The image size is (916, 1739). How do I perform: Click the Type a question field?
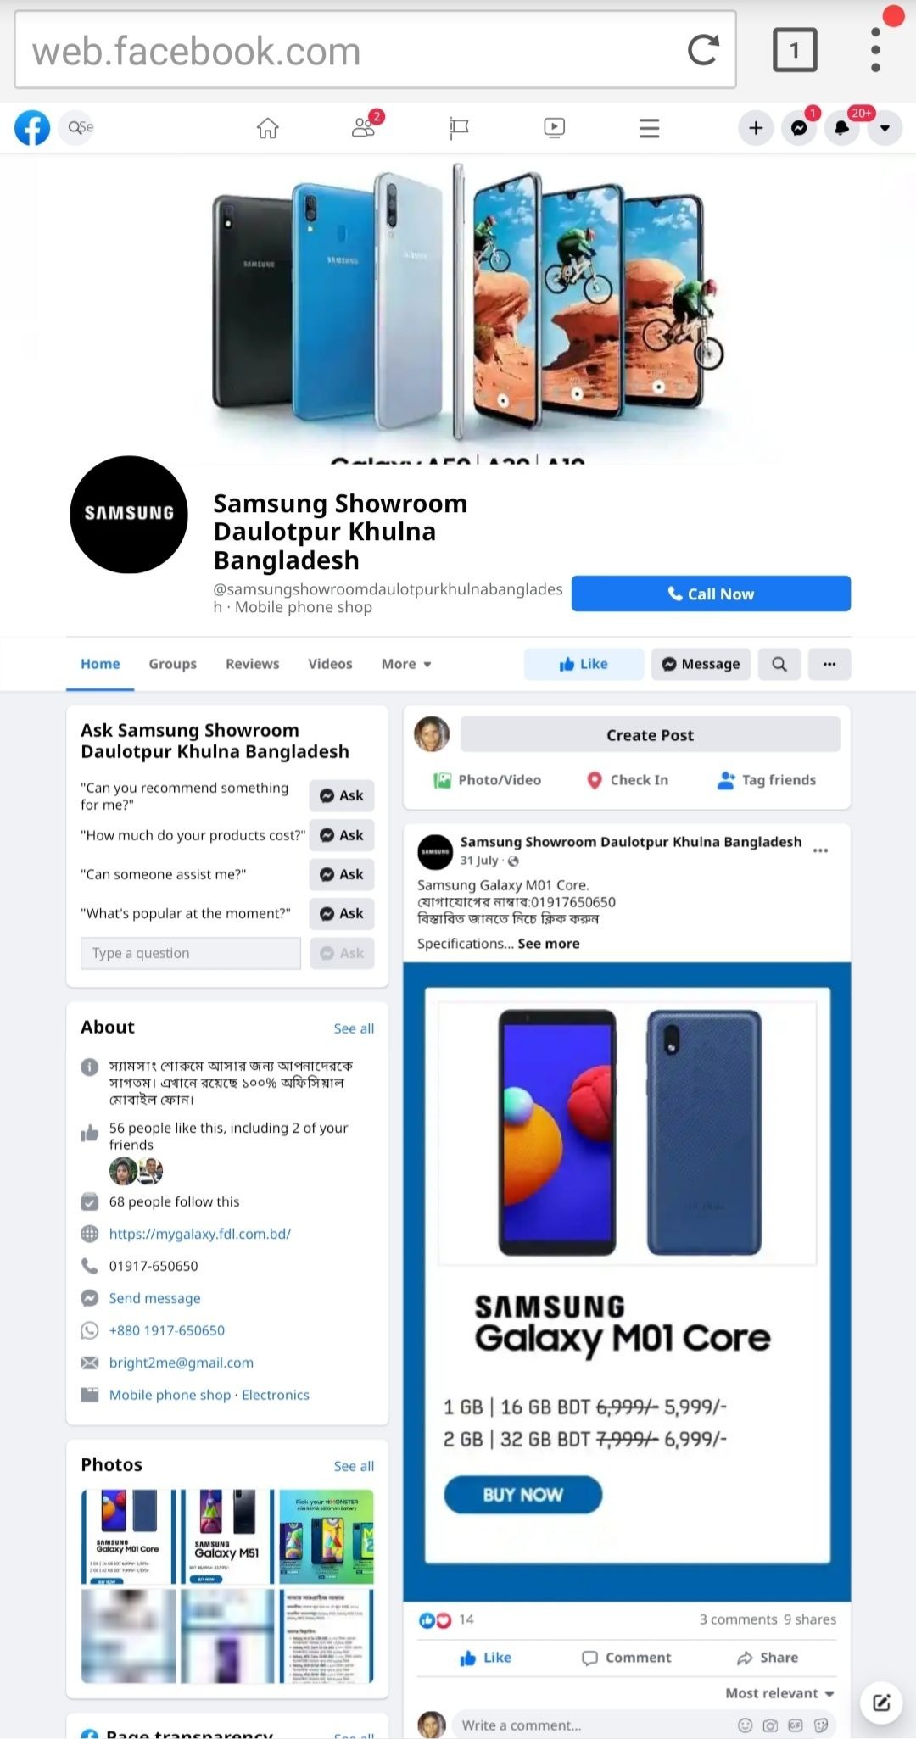pyautogui.click(x=191, y=953)
